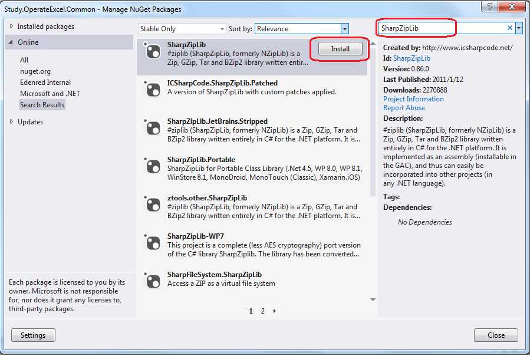This screenshot has height=356, width=530.
Task: Click the Downloads 2270888 value
Action: click(x=435, y=90)
